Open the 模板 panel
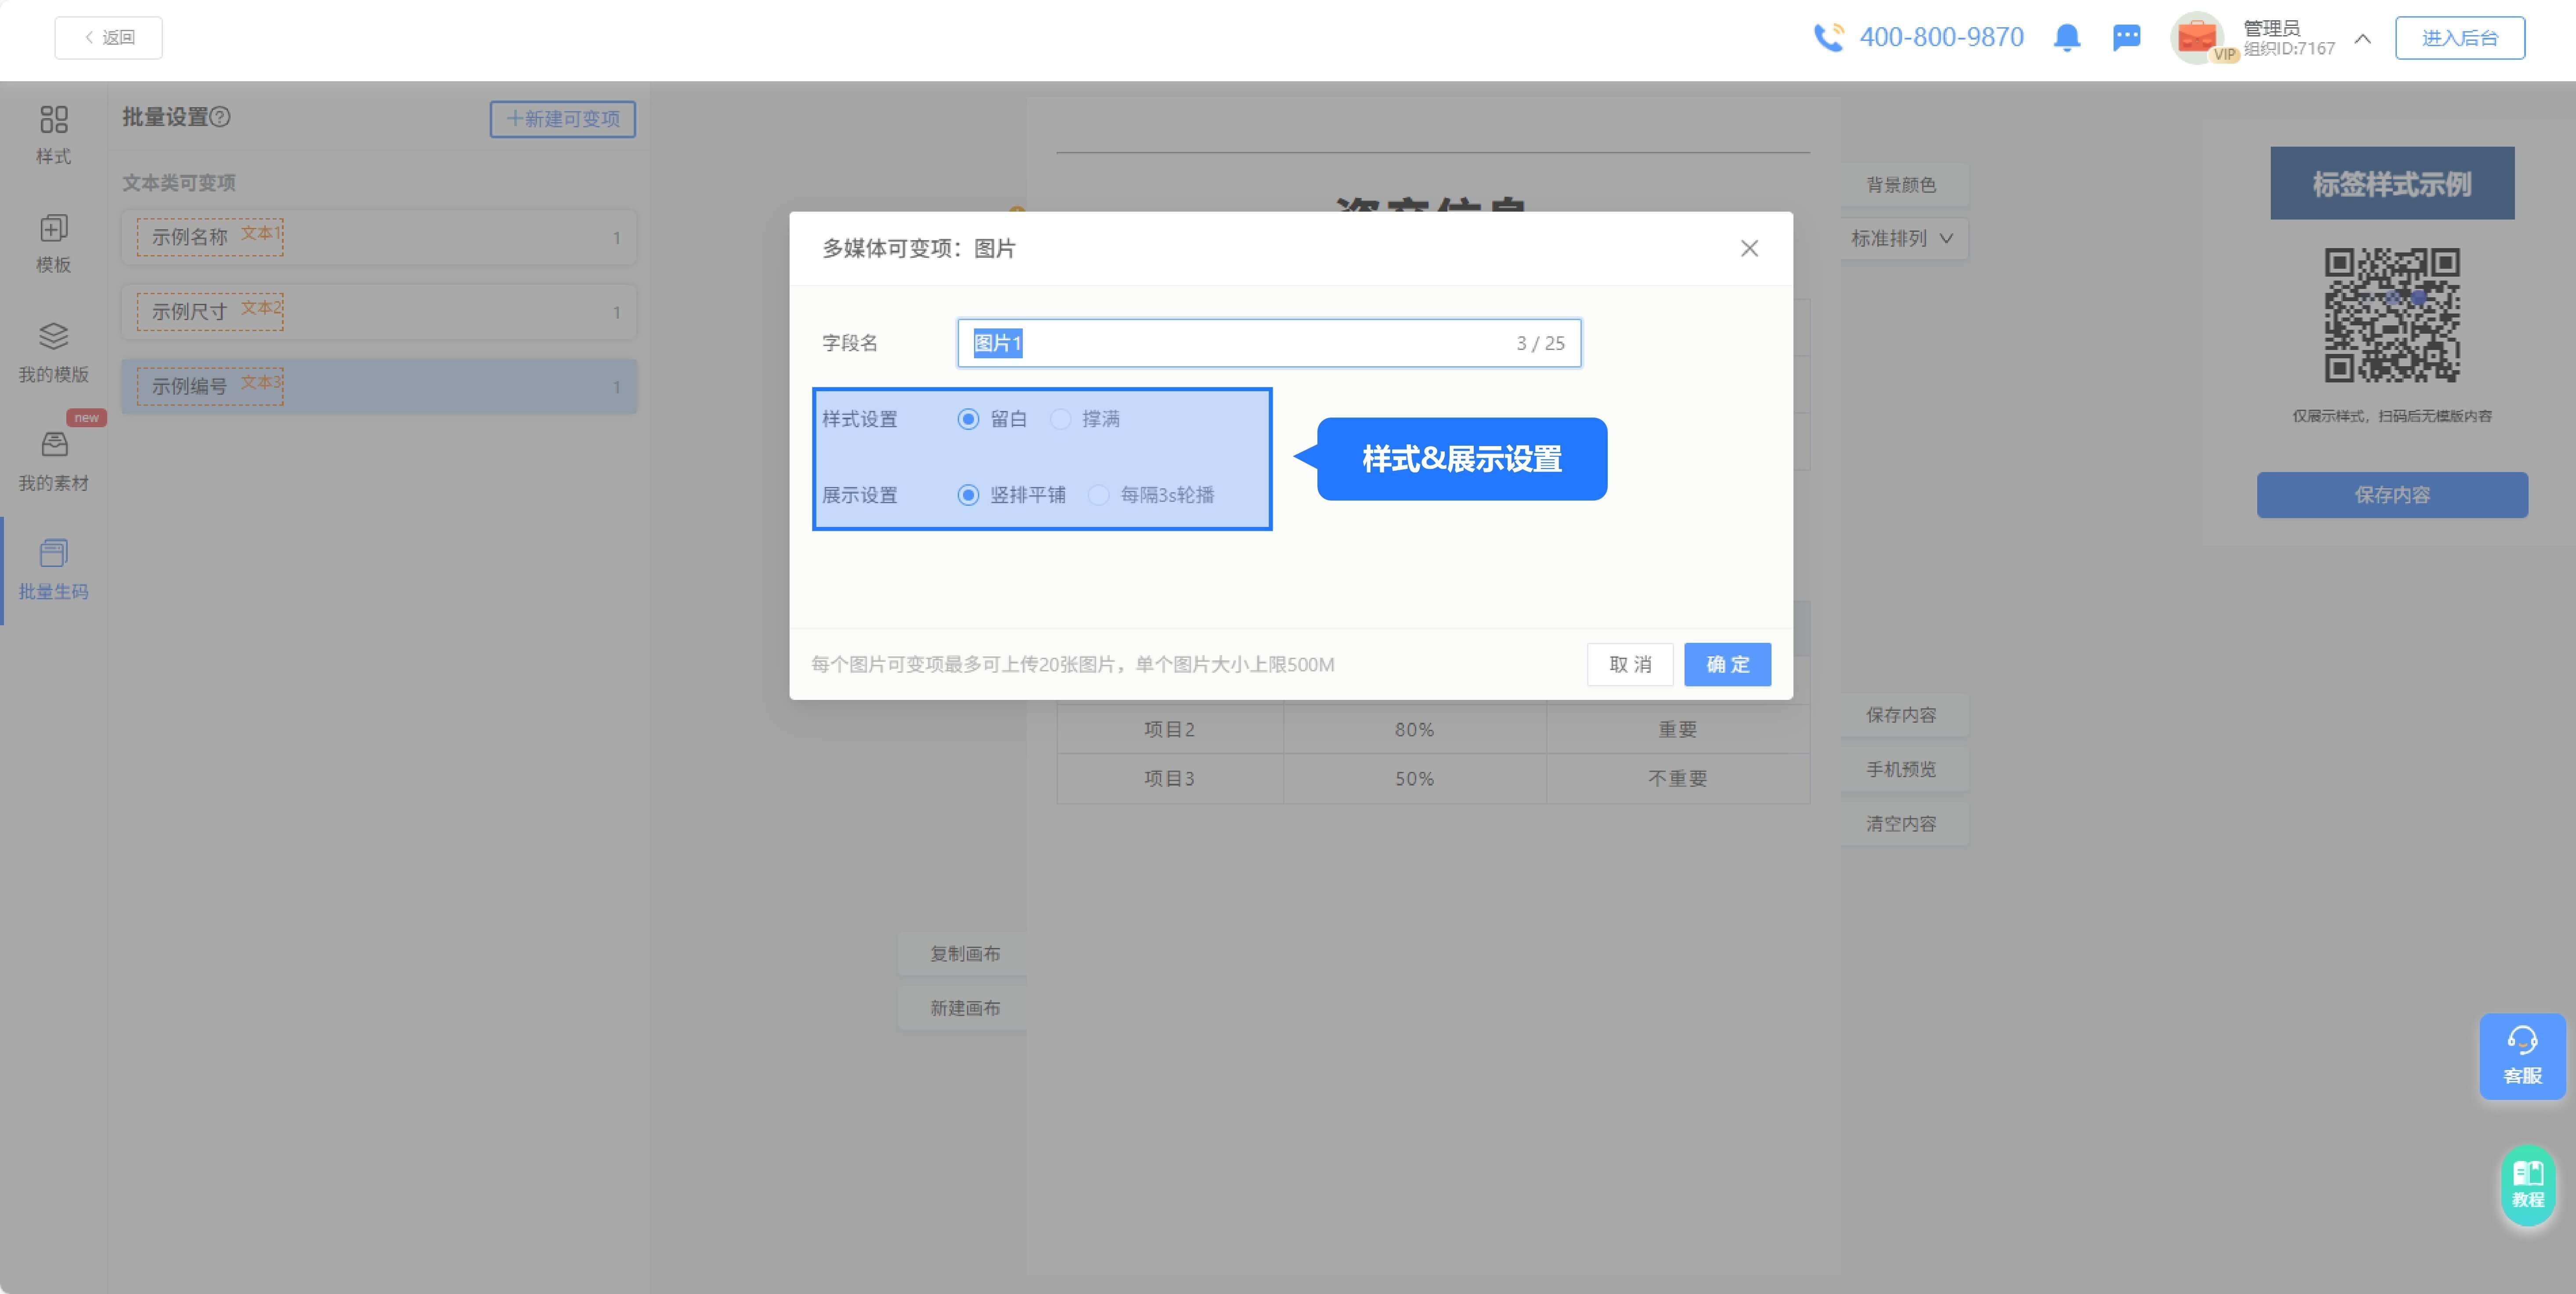Image resolution: width=2576 pixels, height=1294 pixels. pos(53,240)
